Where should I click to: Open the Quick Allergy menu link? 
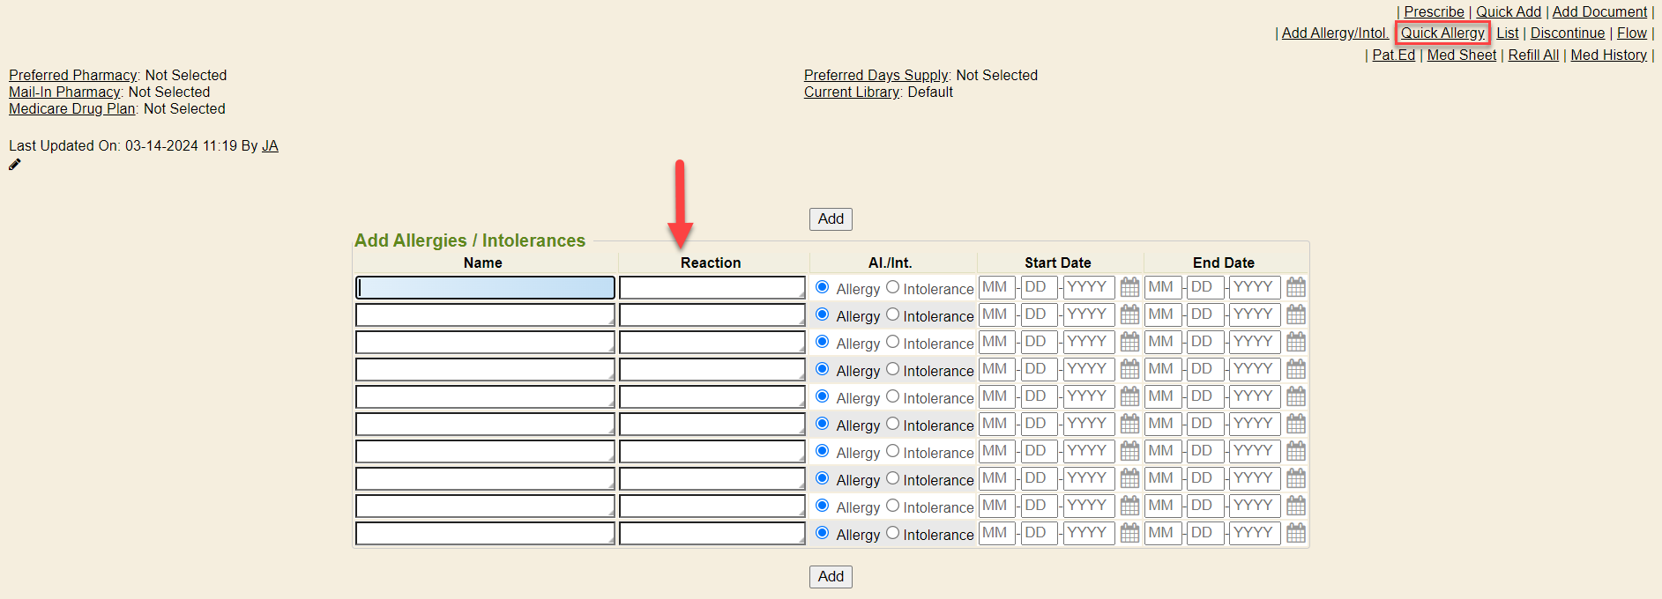pyautogui.click(x=1442, y=33)
